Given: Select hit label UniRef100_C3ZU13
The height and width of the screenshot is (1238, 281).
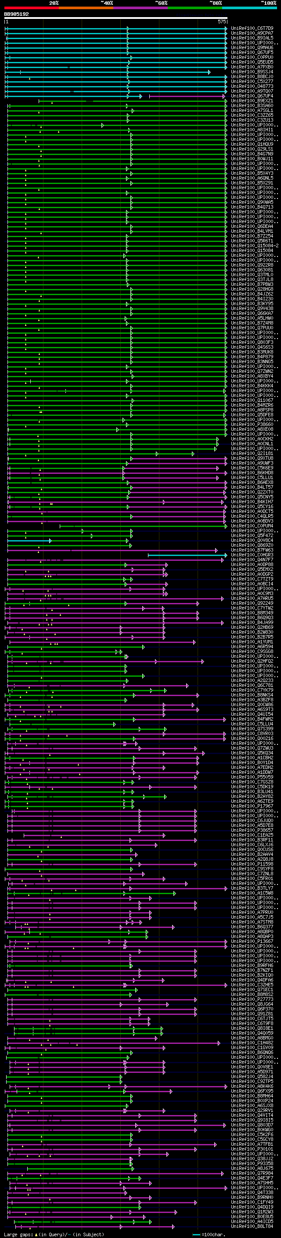Looking at the screenshot, I should point(252,120).
